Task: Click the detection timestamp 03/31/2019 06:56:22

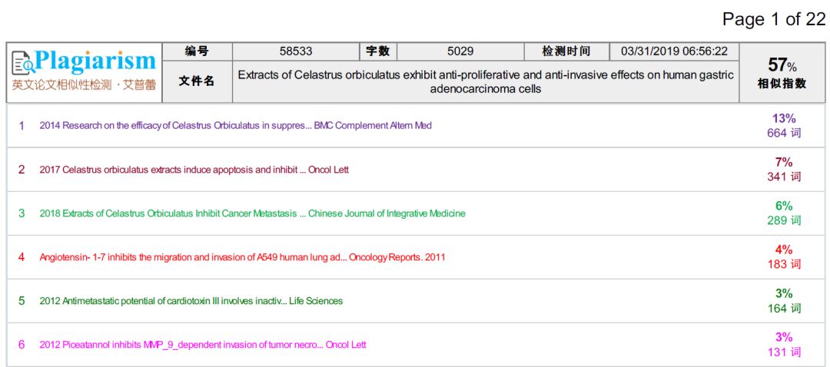Action: pos(674,51)
